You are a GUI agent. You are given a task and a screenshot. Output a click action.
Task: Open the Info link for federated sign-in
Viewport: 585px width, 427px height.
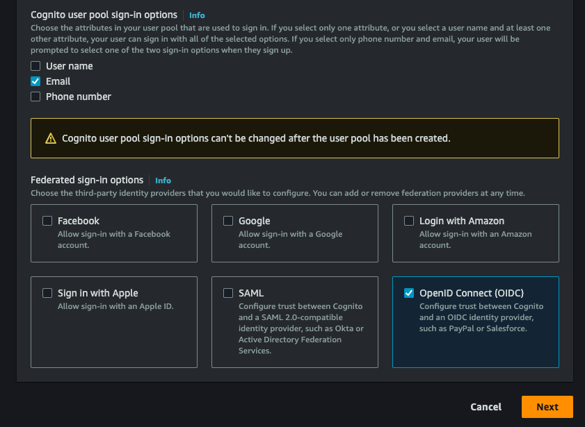[163, 181]
